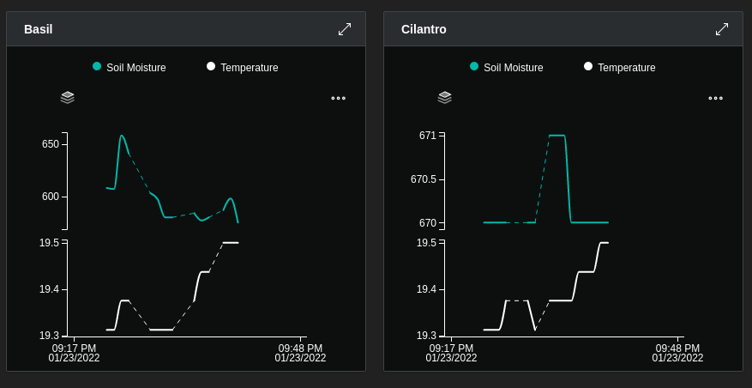Click the Basil soil moisture peak near 650
This screenshot has width=752, height=388.
[x=122, y=136]
